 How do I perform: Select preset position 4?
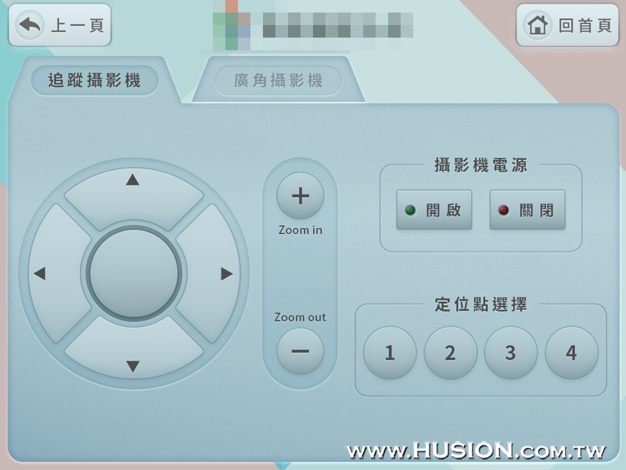tap(571, 353)
